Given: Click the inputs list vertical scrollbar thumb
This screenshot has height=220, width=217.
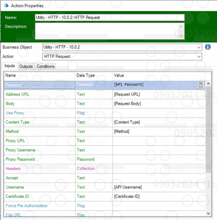Looking at the screenshot, I should click(x=208, y=129).
